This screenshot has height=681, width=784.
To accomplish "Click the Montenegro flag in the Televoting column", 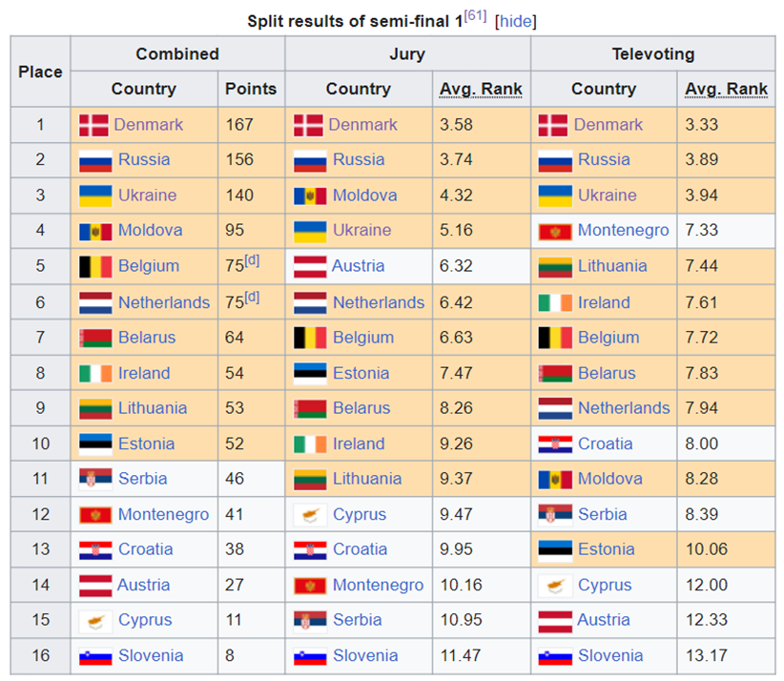I will (555, 232).
